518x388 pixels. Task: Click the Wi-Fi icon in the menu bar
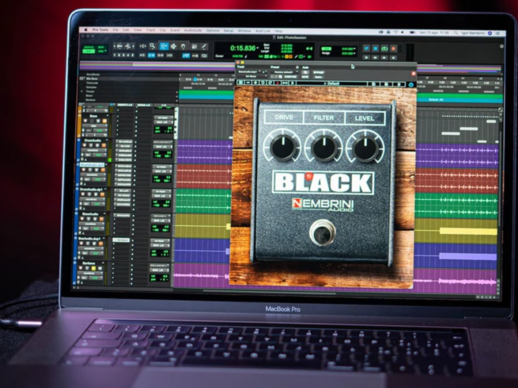(396, 32)
